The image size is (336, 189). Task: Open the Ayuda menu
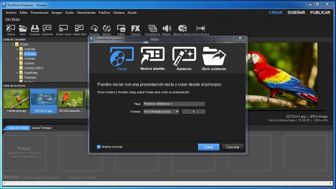coord(132,13)
